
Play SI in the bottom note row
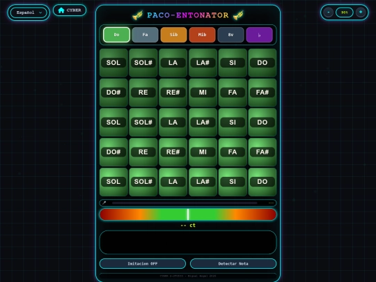pos(233,182)
